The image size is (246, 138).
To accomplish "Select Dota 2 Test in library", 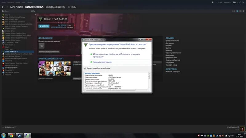I will [9, 49].
